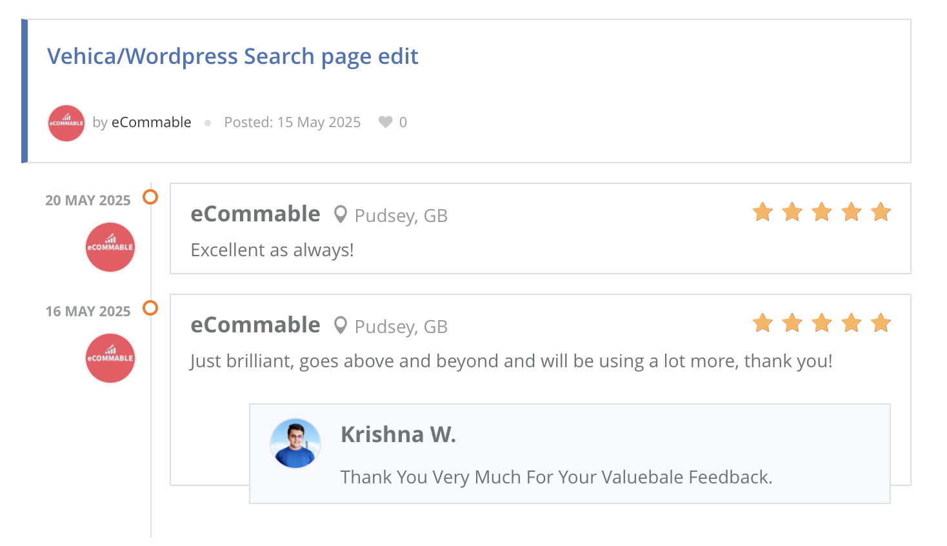Click the eCommable author link in header
The width and height of the screenshot is (947, 546).
(x=151, y=123)
